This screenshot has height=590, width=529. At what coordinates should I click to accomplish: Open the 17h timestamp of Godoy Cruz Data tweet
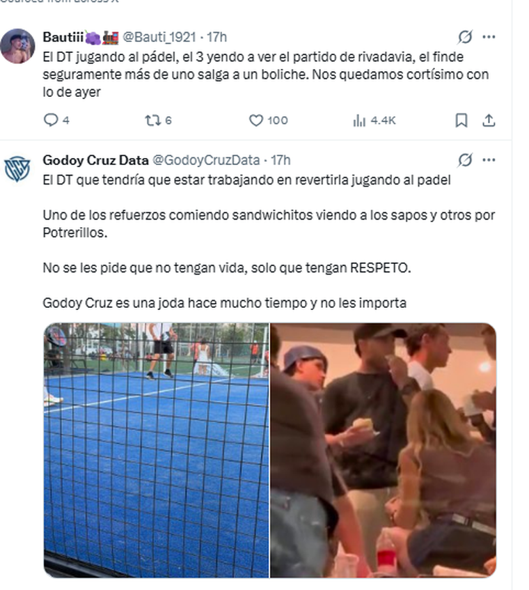point(281,160)
